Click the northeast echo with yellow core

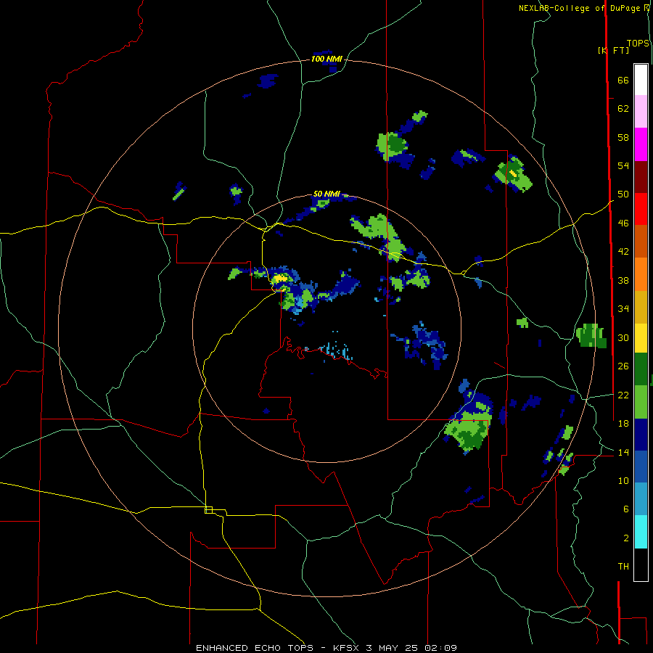513,174
